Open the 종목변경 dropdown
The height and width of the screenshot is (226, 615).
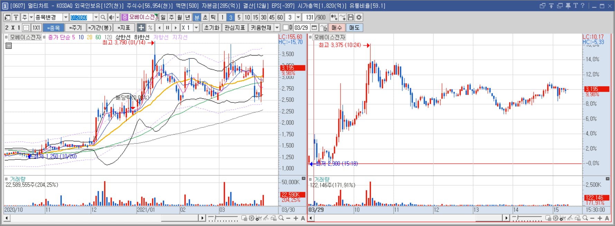(x=66, y=17)
